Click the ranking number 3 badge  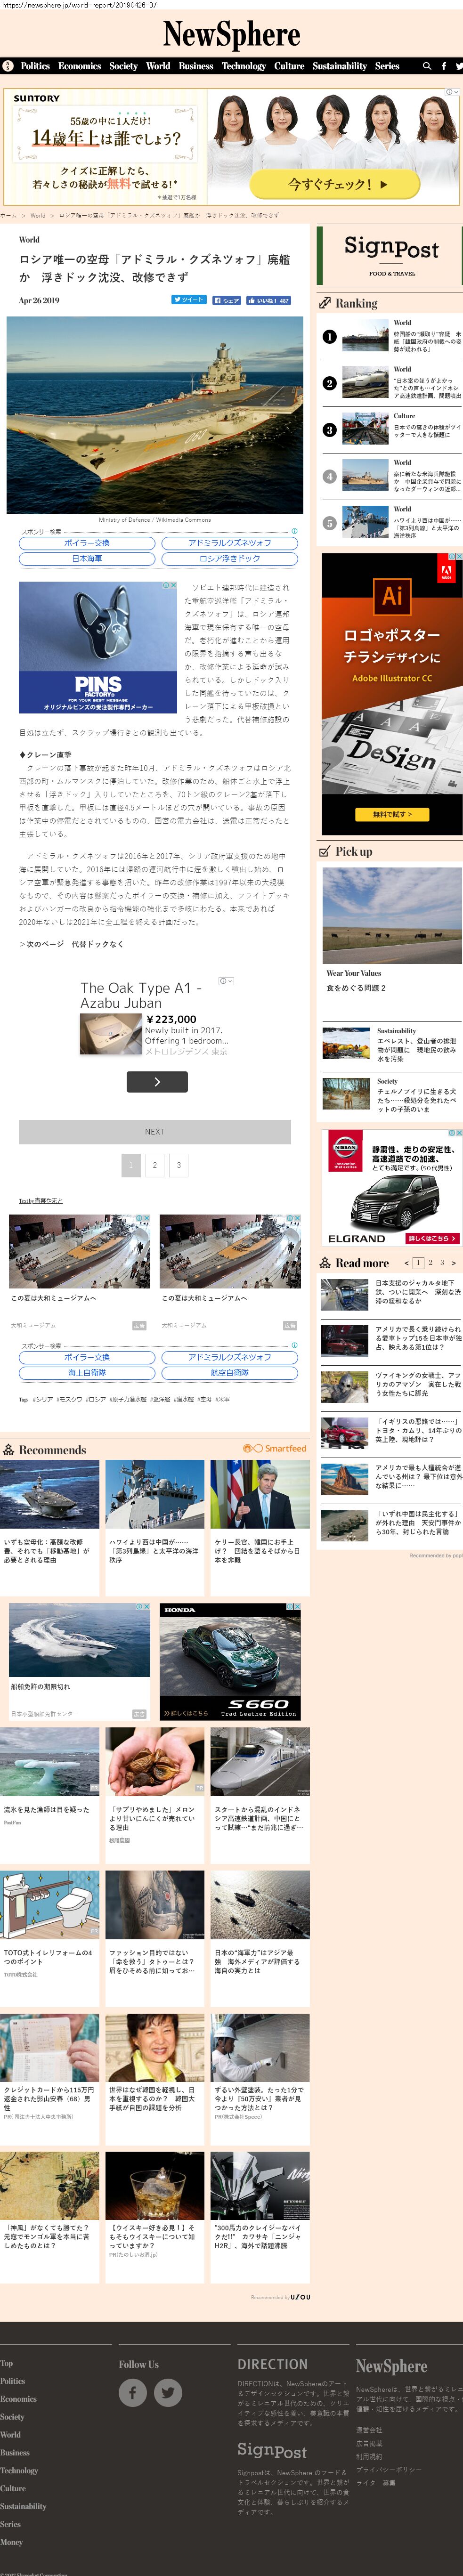click(329, 430)
